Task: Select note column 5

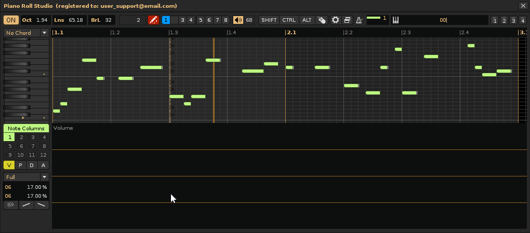Action: pyautogui.click(x=9, y=146)
